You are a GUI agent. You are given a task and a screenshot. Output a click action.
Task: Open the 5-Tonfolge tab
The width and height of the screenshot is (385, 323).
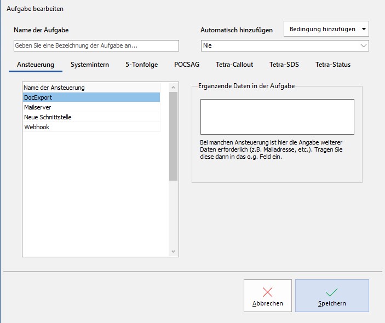click(141, 65)
